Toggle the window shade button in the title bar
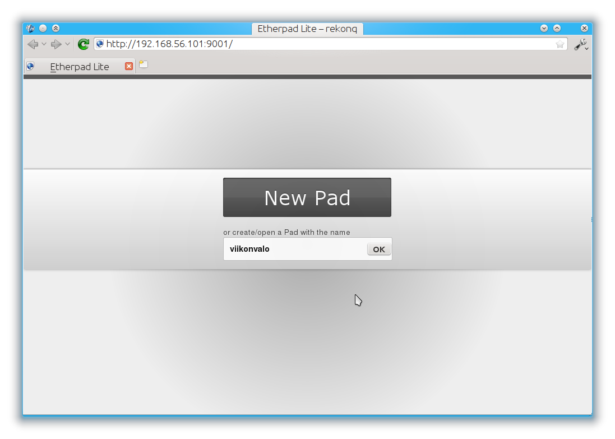615x439 pixels. point(56,28)
